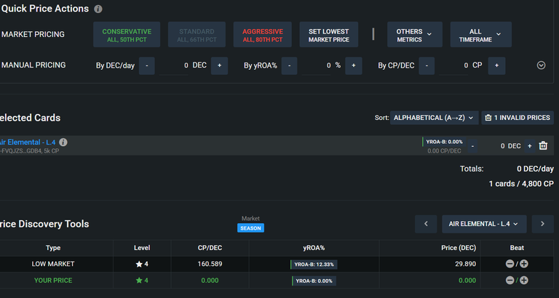Focus the By yROA% input field

[317, 66]
